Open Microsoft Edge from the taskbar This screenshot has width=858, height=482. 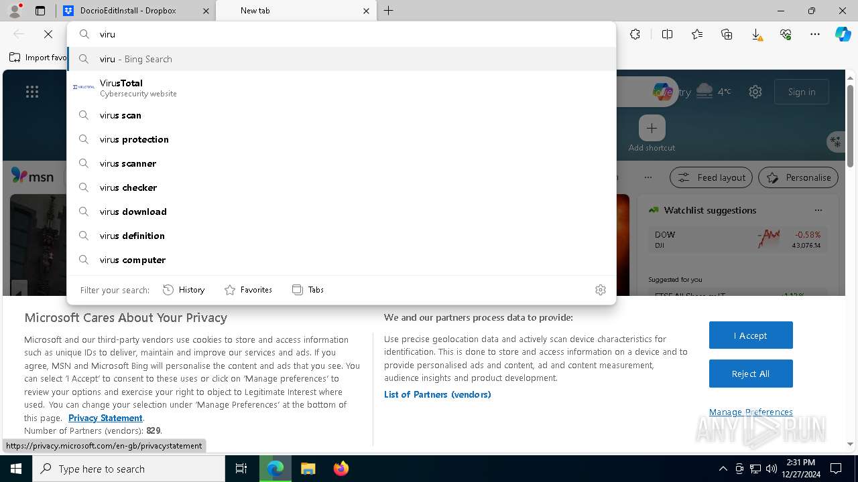pos(275,469)
